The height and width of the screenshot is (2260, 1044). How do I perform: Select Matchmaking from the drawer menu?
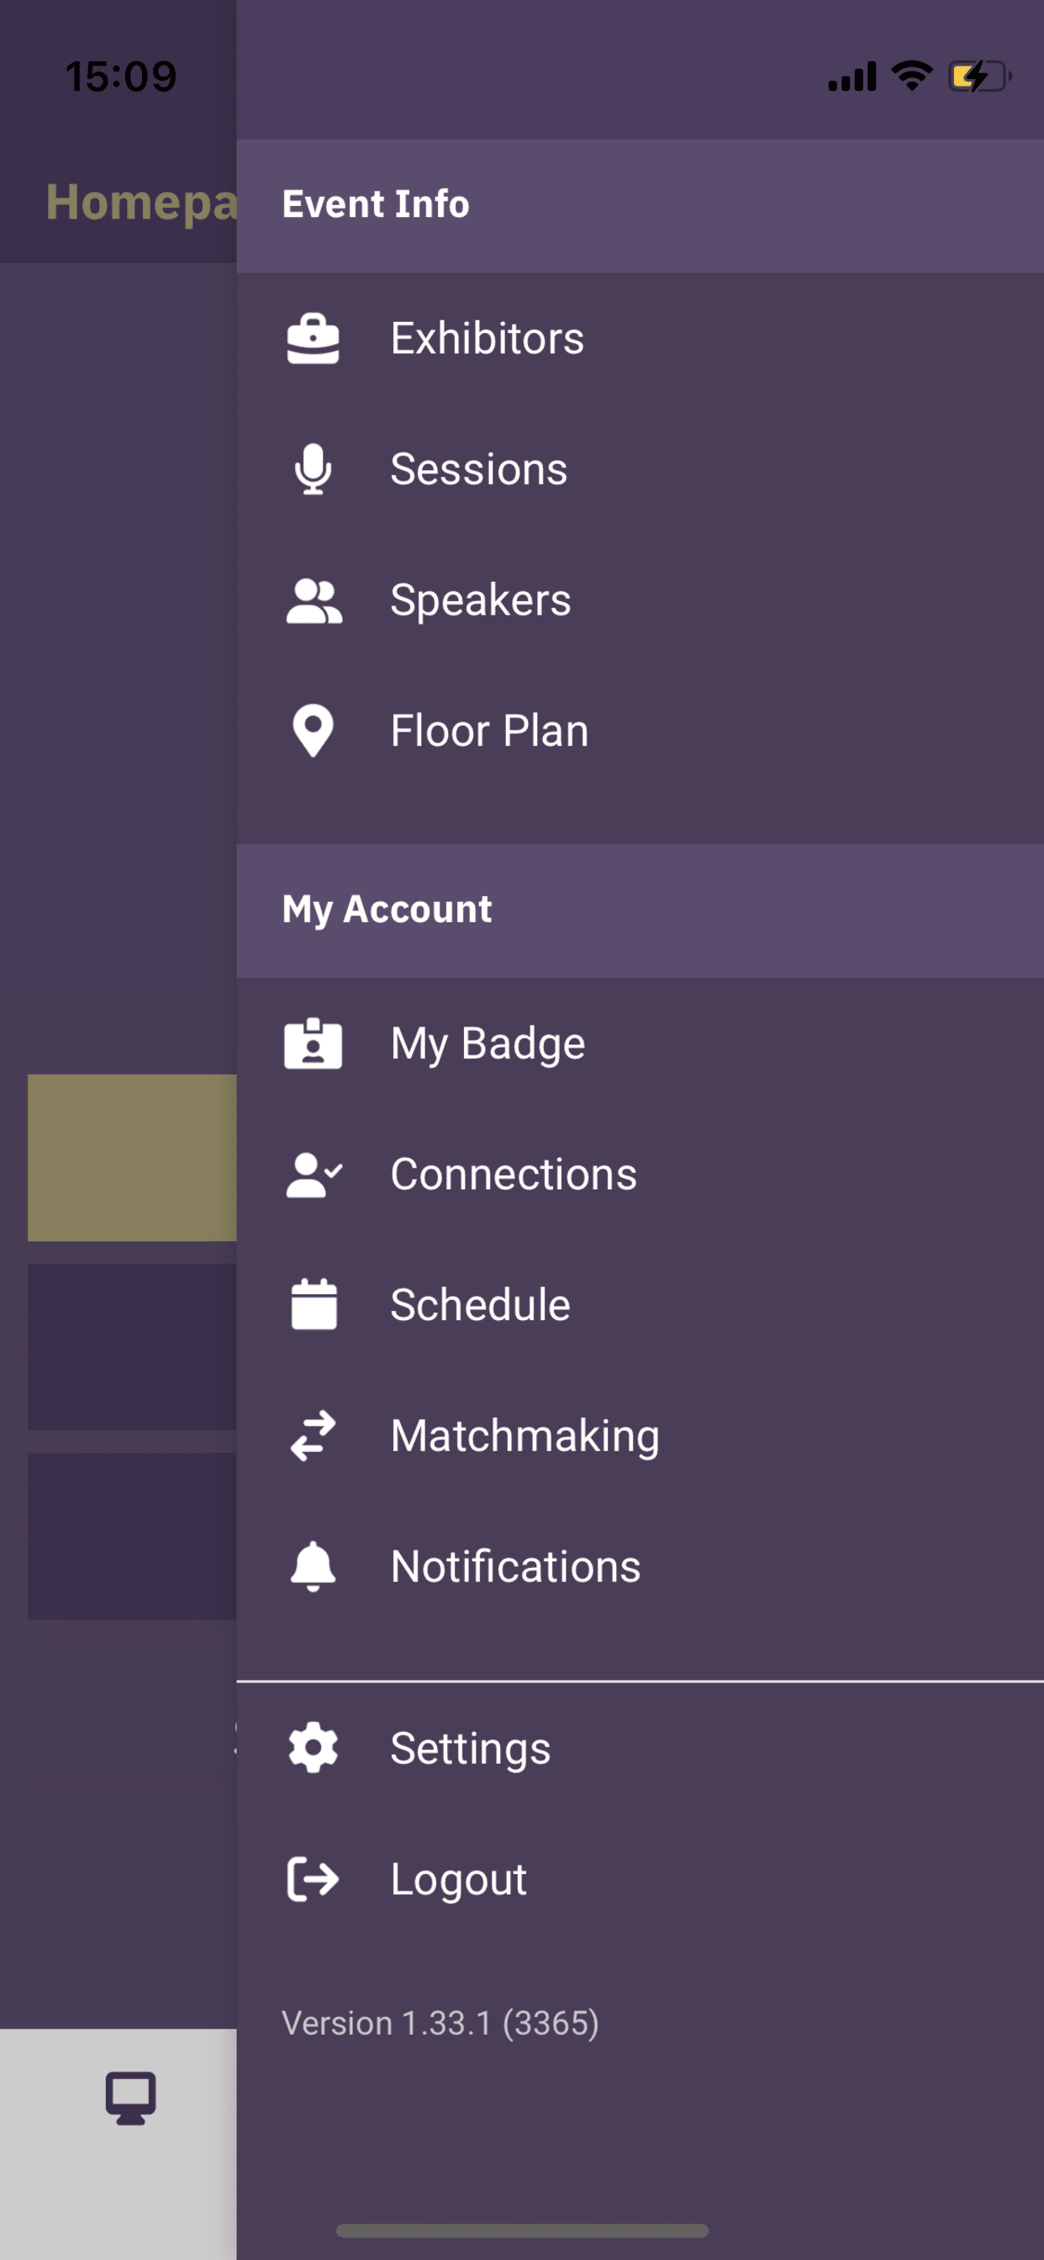tap(640, 1435)
